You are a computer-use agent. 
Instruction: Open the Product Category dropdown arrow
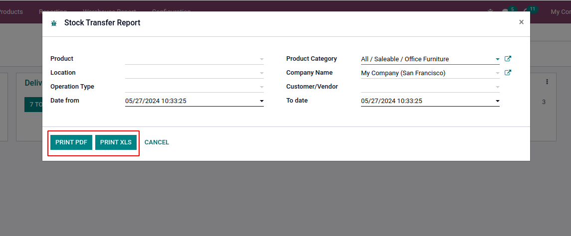[x=497, y=59]
